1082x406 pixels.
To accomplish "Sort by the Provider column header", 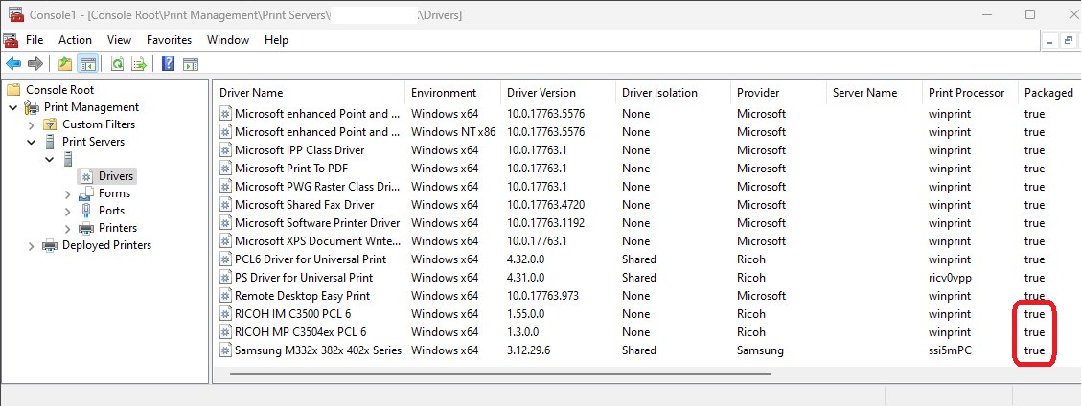I will click(x=778, y=92).
